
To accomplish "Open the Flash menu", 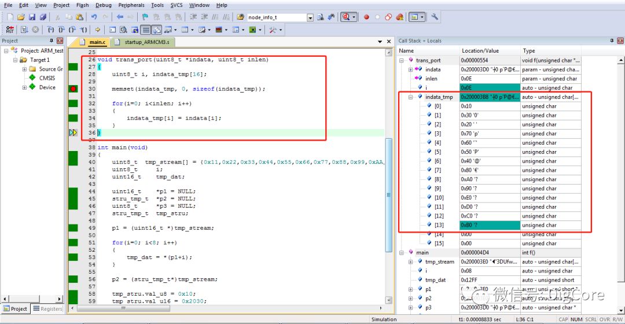I will 83,5.
